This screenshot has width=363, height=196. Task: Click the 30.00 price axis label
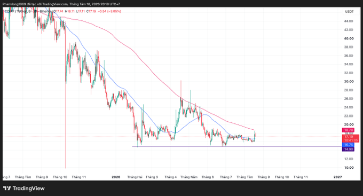[349, 81]
